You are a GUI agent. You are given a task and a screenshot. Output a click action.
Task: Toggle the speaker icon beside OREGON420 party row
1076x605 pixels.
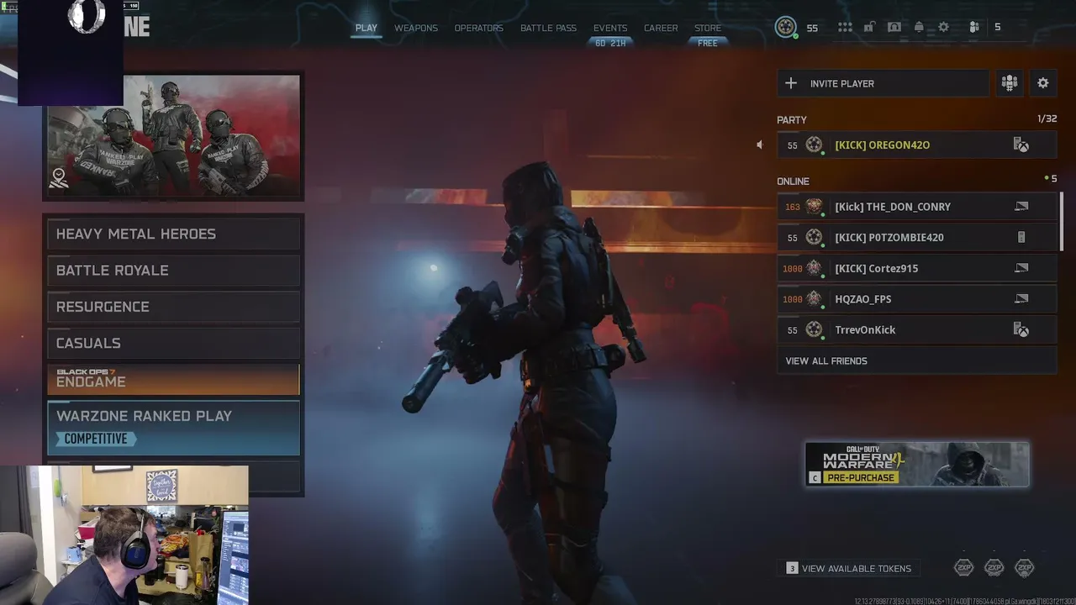(759, 145)
